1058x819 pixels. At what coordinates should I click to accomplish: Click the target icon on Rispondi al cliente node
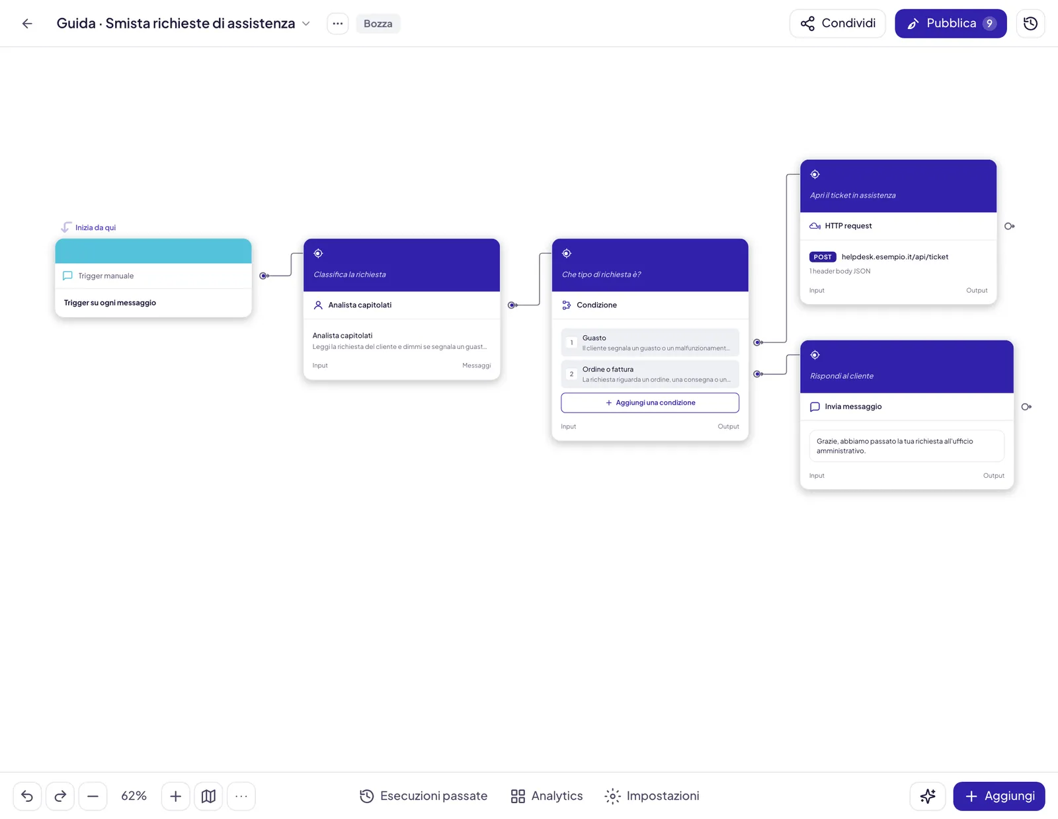(x=815, y=355)
